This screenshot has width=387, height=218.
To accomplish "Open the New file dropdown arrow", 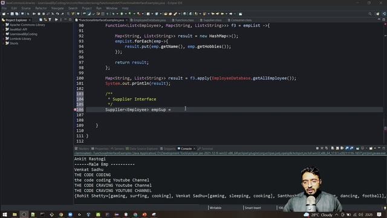I will pos(8,14).
